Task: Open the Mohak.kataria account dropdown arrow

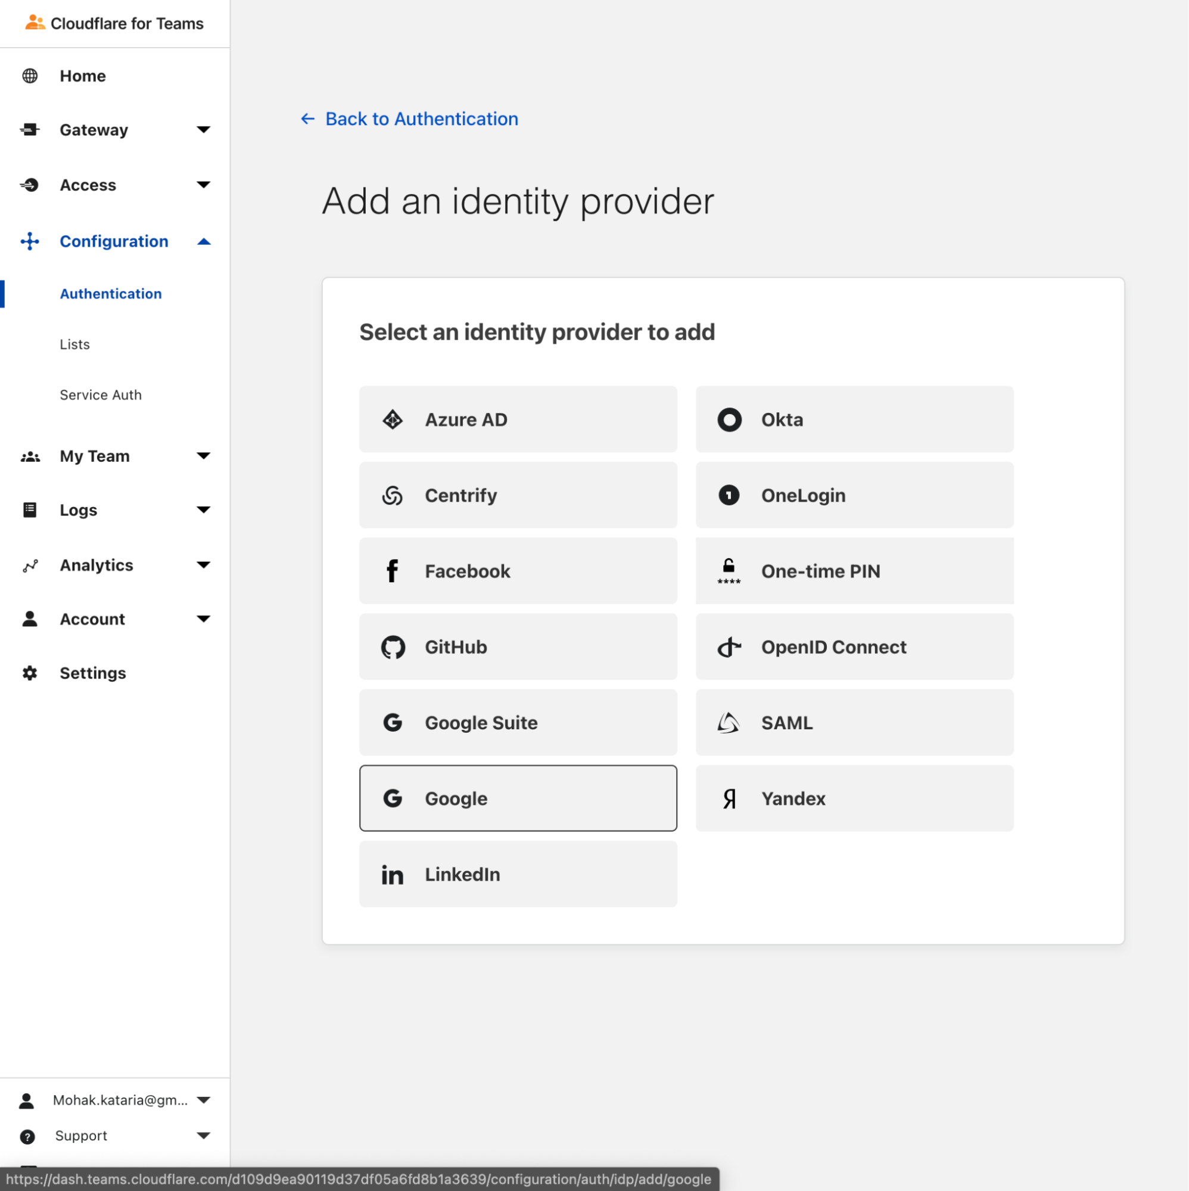Action: (203, 1100)
